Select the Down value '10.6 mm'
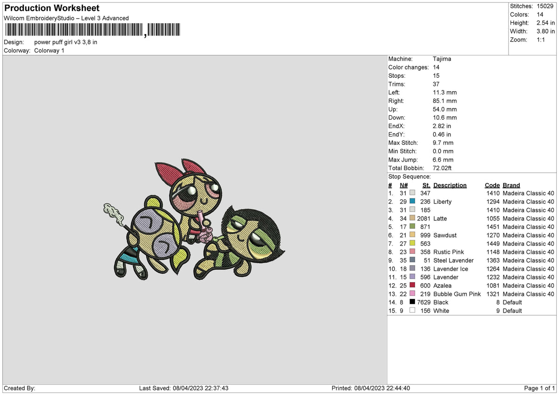The height and width of the screenshot is (395, 559). (445, 118)
